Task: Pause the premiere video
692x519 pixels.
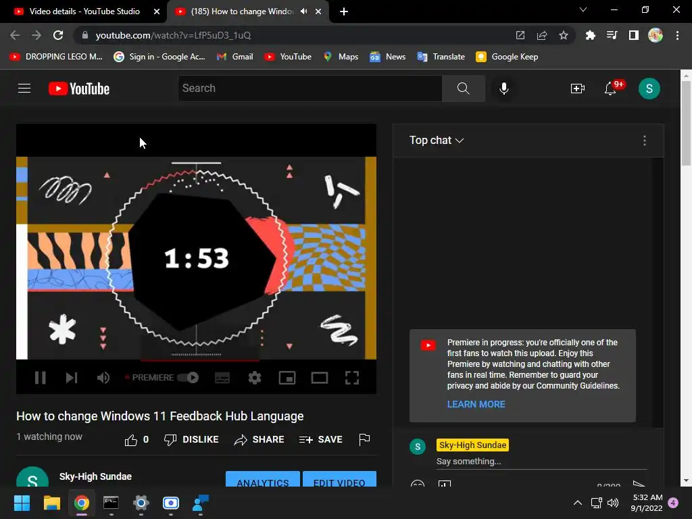Action: pyautogui.click(x=40, y=378)
